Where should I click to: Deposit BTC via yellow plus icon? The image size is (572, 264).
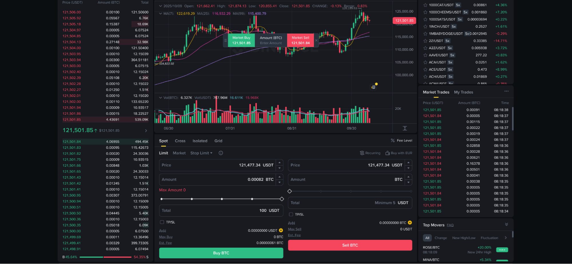coord(410,223)
